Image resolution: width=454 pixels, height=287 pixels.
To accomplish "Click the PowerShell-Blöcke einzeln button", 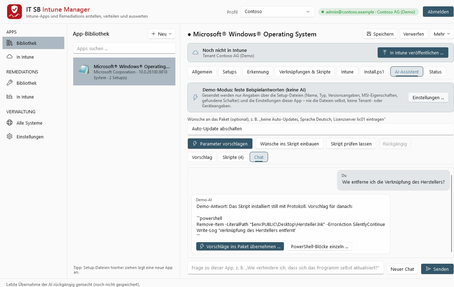I will click(x=319, y=246).
